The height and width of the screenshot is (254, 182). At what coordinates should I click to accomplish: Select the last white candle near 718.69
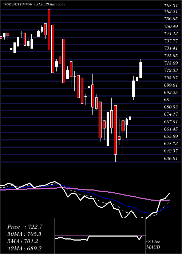click(x=141, y=70)
